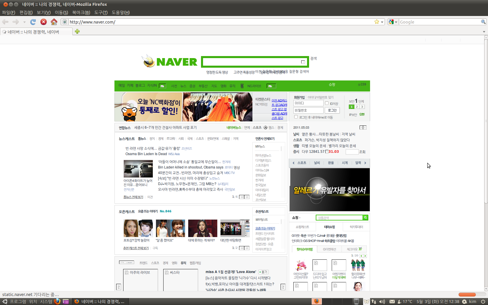
Task: Check the 로그인 후 네이버me로 이동 box
Action: 296,117
